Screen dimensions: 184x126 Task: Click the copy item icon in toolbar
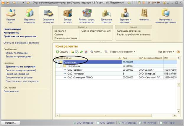tap(77, 52)
